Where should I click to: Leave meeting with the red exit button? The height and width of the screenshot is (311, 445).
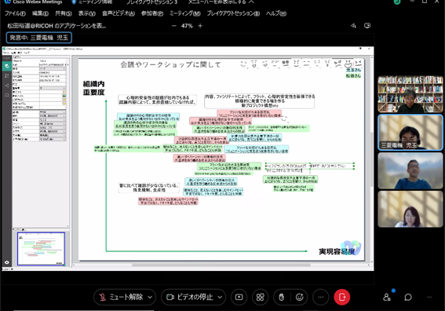342,297
